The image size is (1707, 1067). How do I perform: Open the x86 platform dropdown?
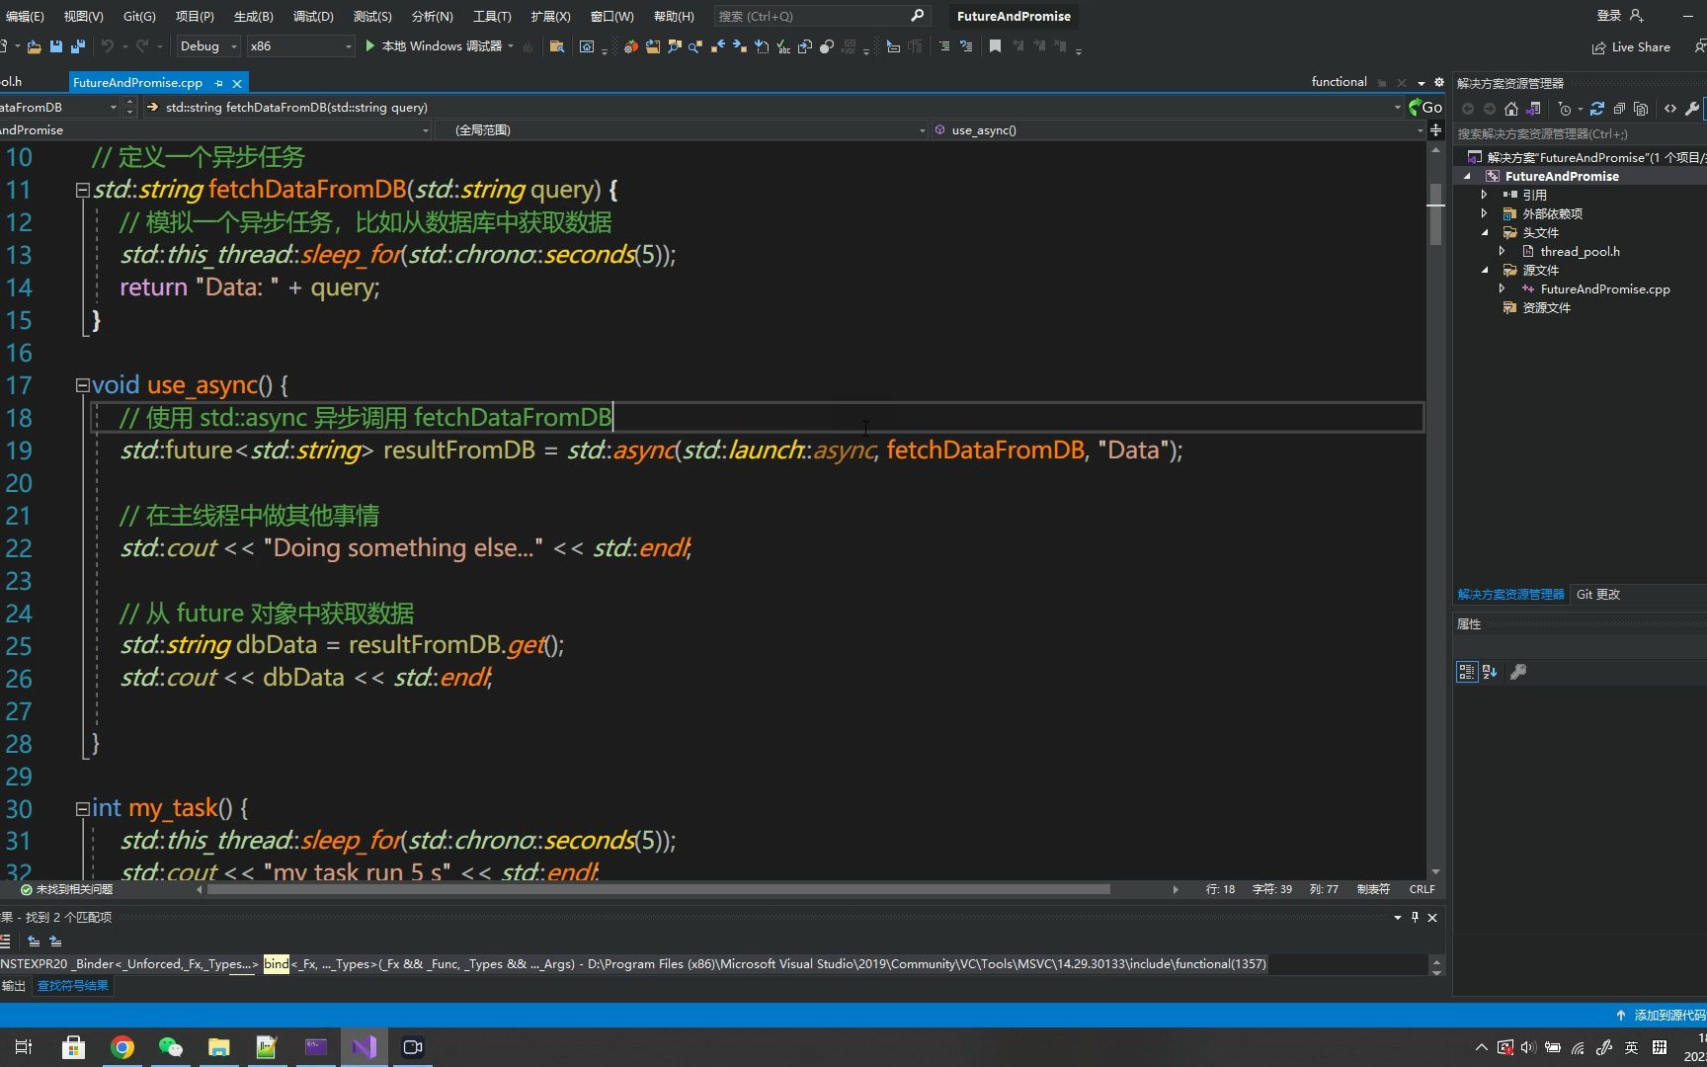(x=300, y=46)
